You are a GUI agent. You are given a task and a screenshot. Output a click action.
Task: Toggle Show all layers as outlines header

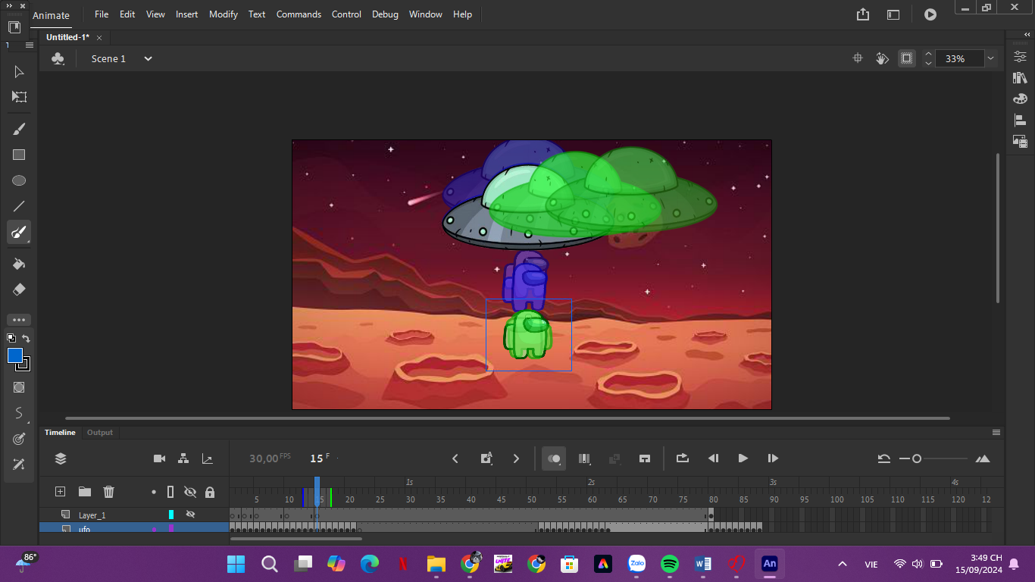click(170, 492)
